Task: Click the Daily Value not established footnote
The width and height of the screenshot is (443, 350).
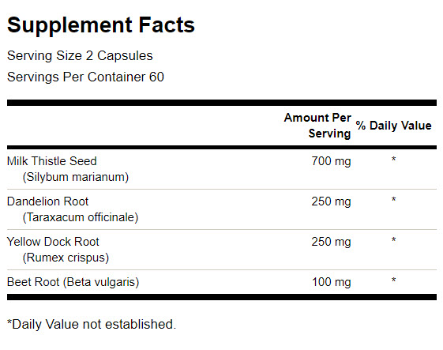Action: point(92,324)
